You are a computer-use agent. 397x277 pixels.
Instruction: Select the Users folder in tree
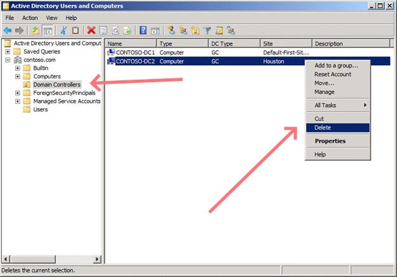[40, 109]
